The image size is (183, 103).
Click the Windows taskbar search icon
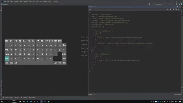5,102
